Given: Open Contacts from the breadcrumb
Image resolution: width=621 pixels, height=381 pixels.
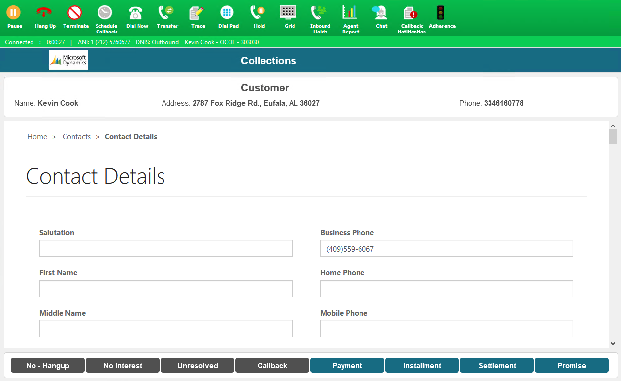Looking at the screenshot, I should click(x=76, y=136).
